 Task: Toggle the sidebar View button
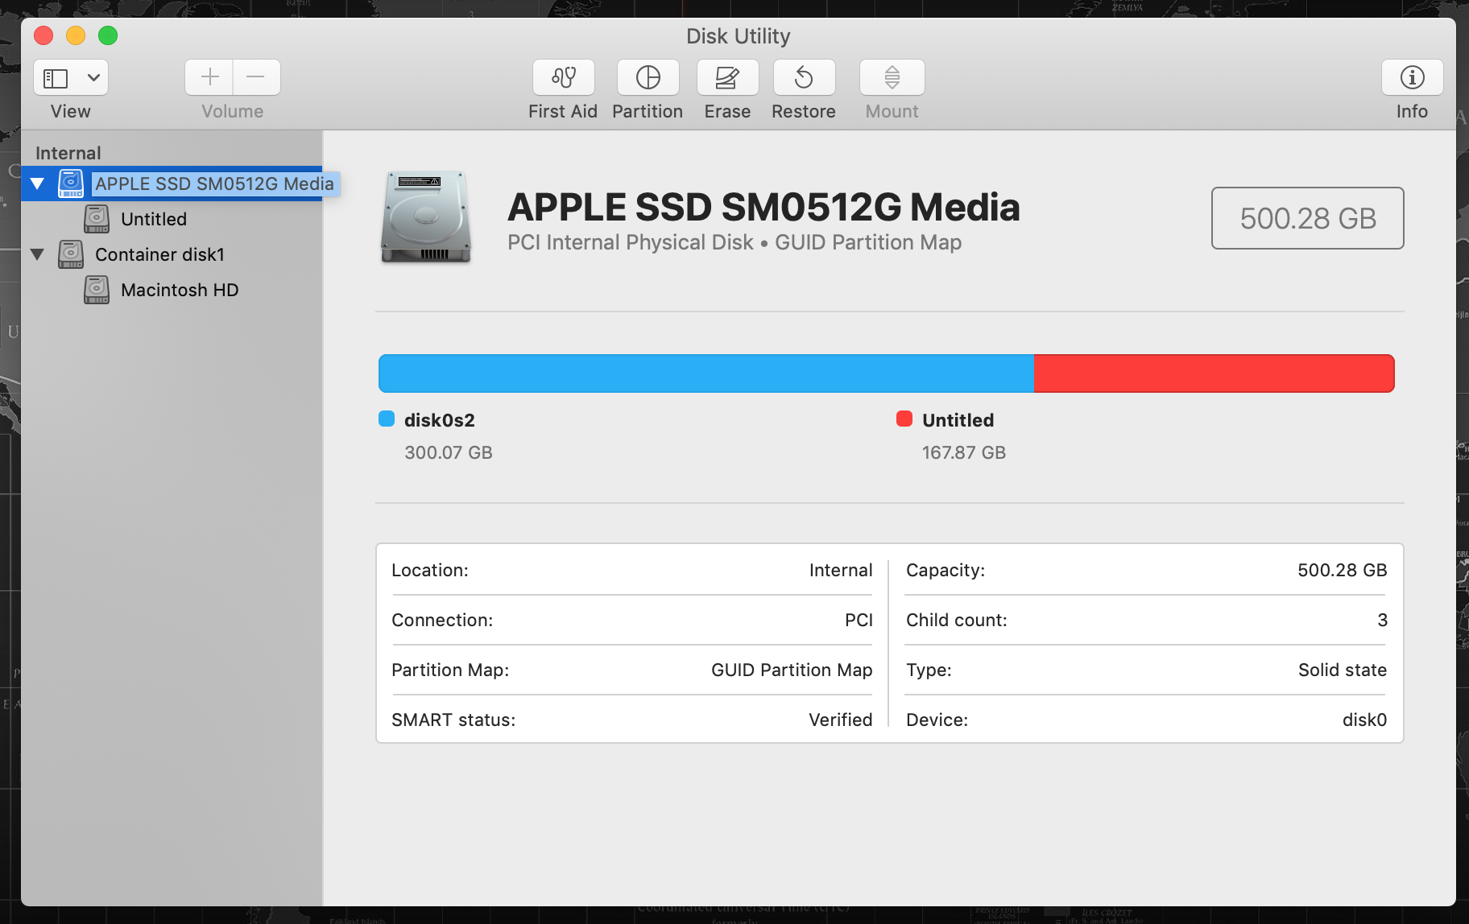click(x=56, y=78)
